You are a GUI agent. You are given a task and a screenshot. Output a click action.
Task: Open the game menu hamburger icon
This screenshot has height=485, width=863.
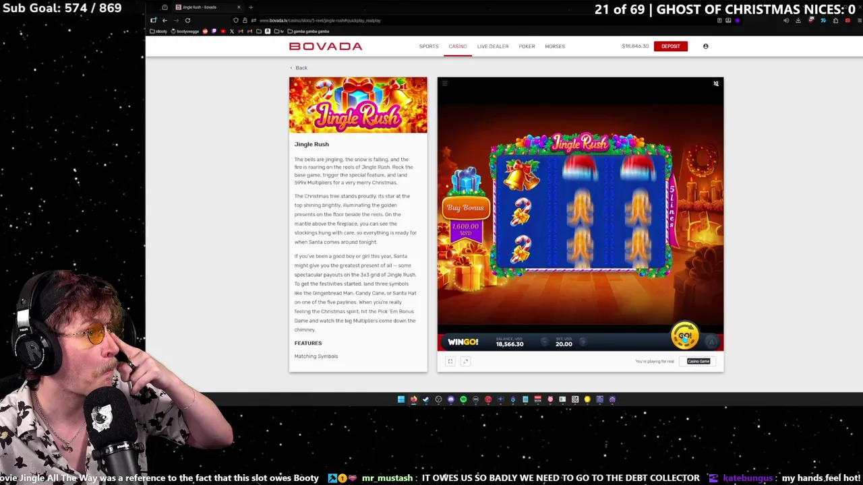(x=445, y=84)
